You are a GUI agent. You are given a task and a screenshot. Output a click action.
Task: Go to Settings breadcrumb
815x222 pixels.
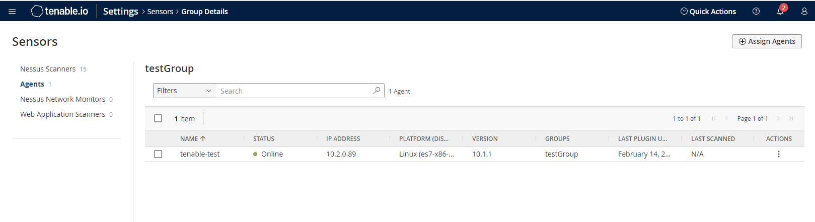120,11
